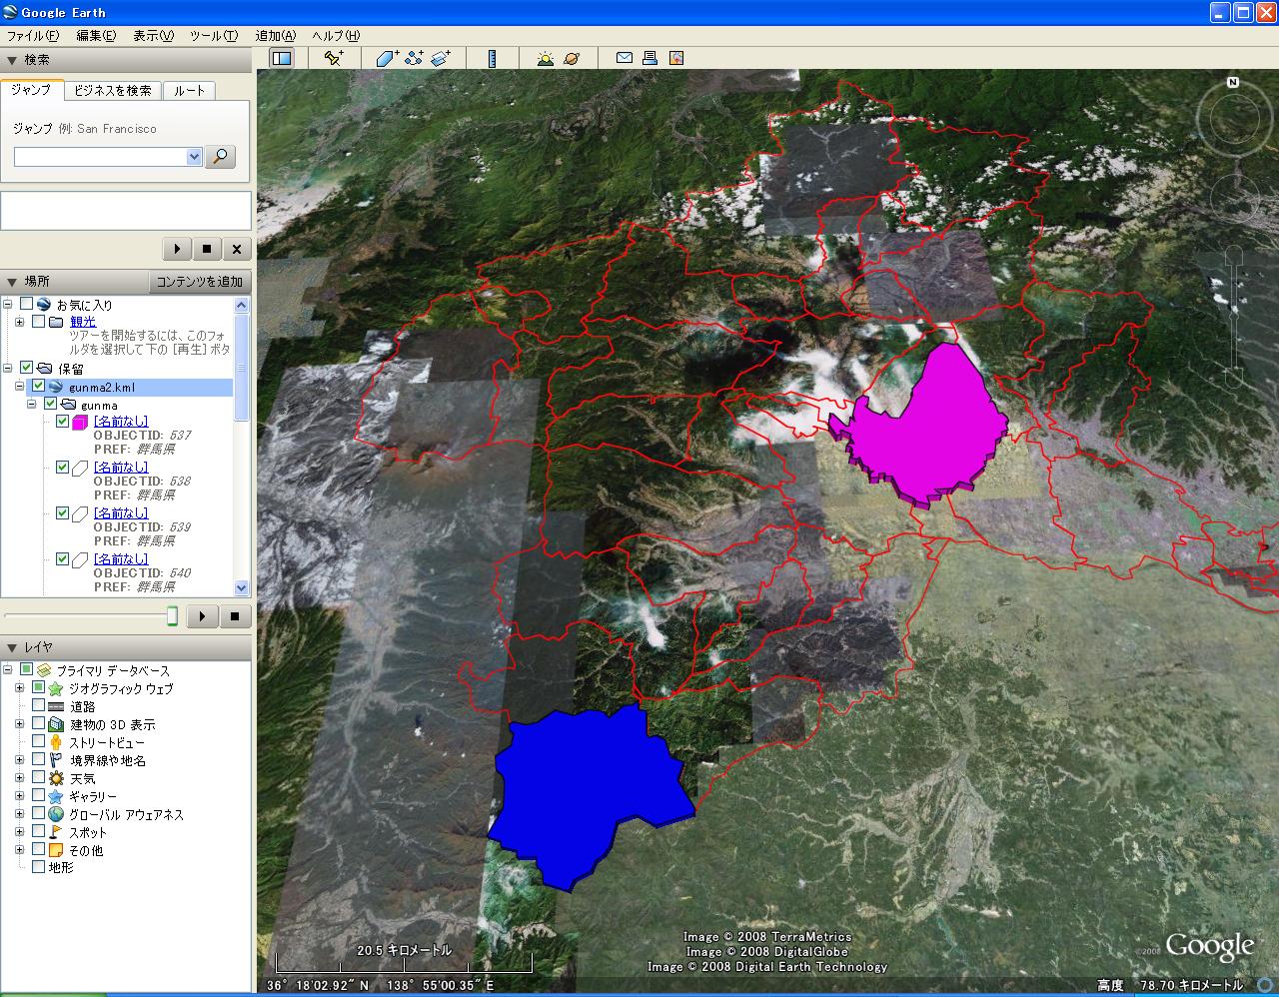Toggle the sunlight display icon
The height and width of the screenshot is (997, 1279).
point(545,58)
